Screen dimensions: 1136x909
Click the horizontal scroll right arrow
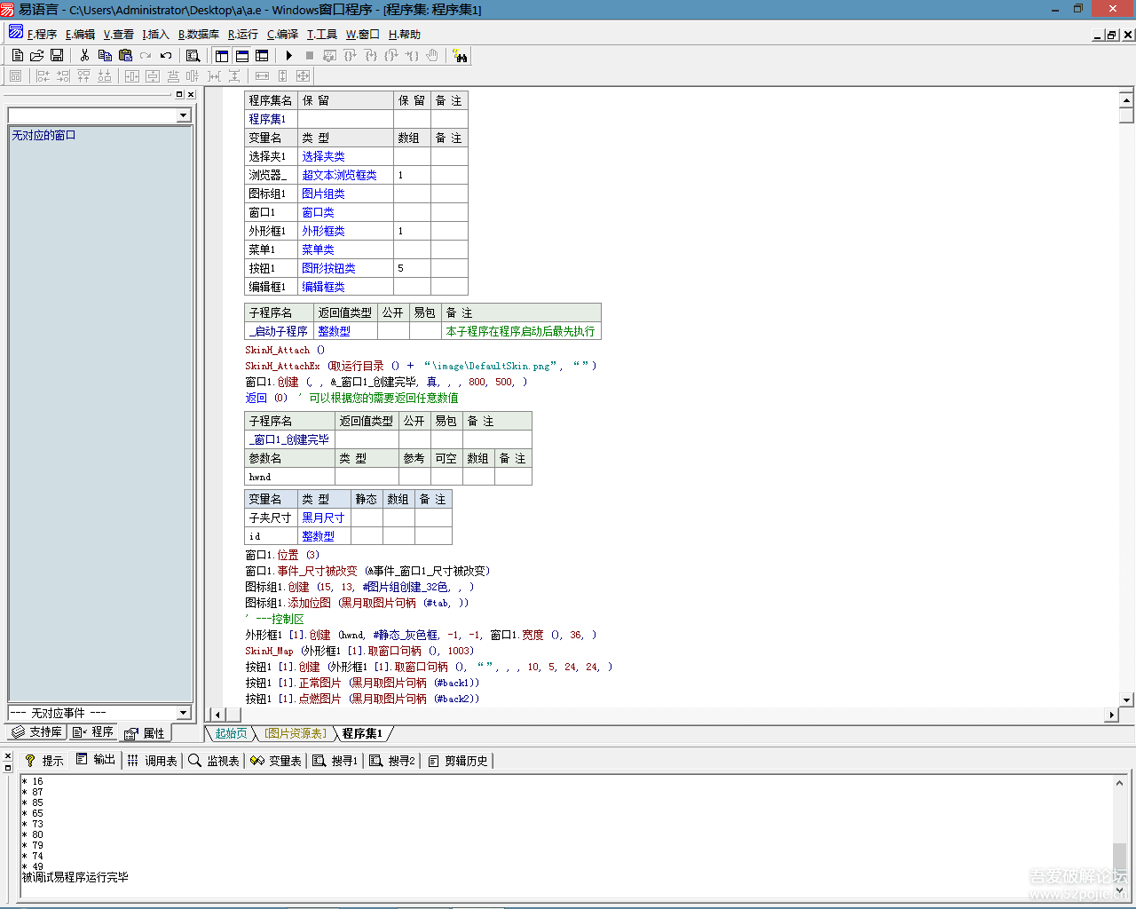(x=1111, y=715)
